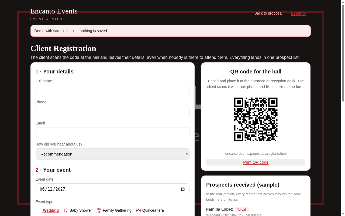Choose the Family Gathering event type

114,210
